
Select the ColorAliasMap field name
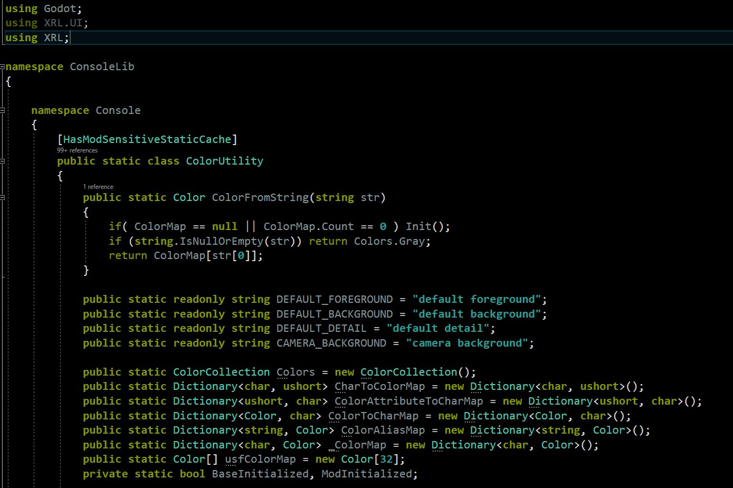click(x=383, y=430)
